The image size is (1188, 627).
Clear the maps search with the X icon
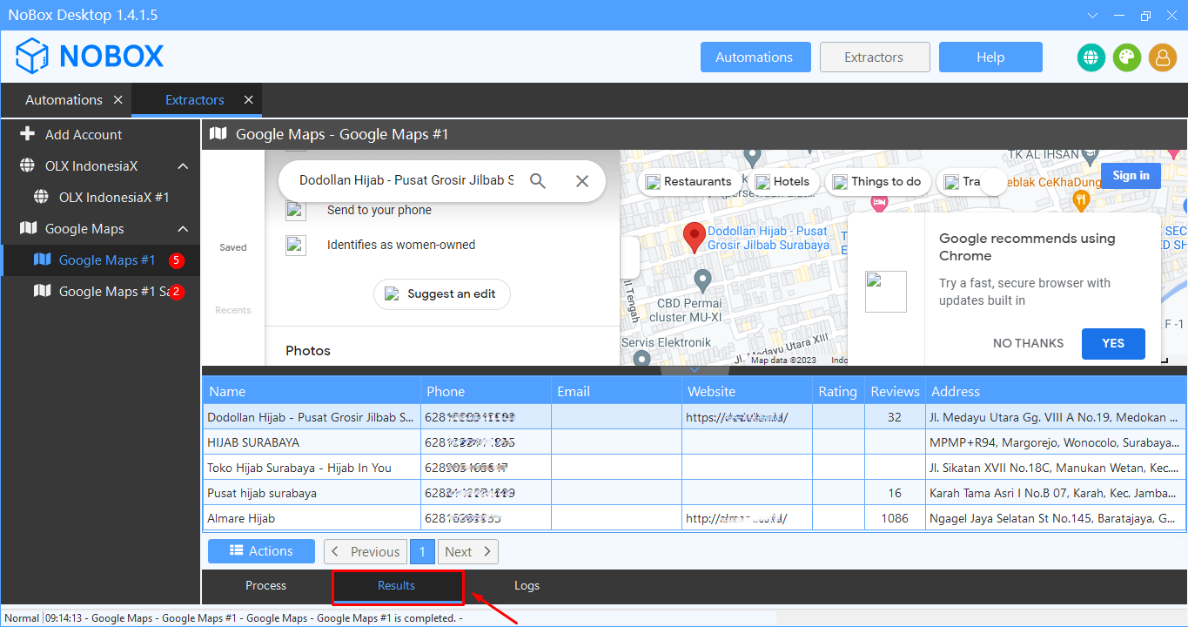pos(582,180)
